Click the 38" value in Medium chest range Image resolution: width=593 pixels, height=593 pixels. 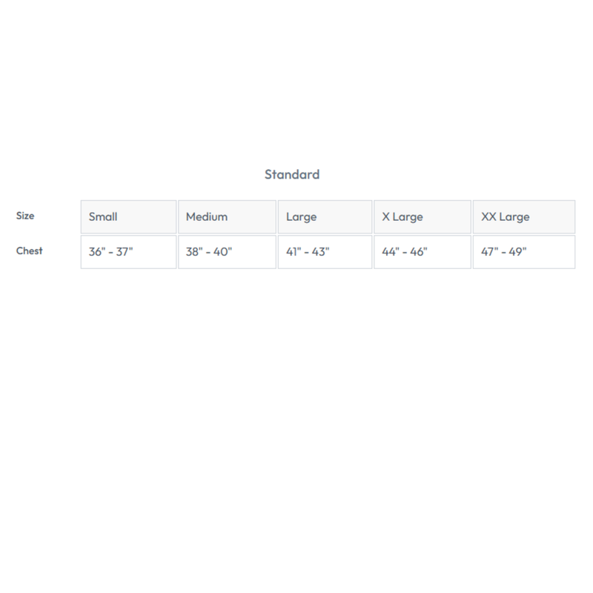(x=195, y=252)
